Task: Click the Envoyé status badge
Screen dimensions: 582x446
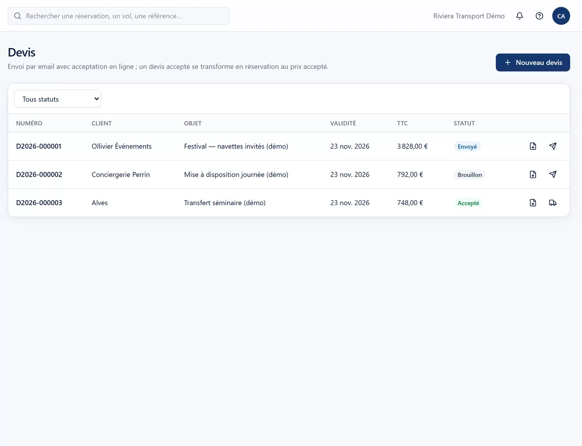Action: 467,146
